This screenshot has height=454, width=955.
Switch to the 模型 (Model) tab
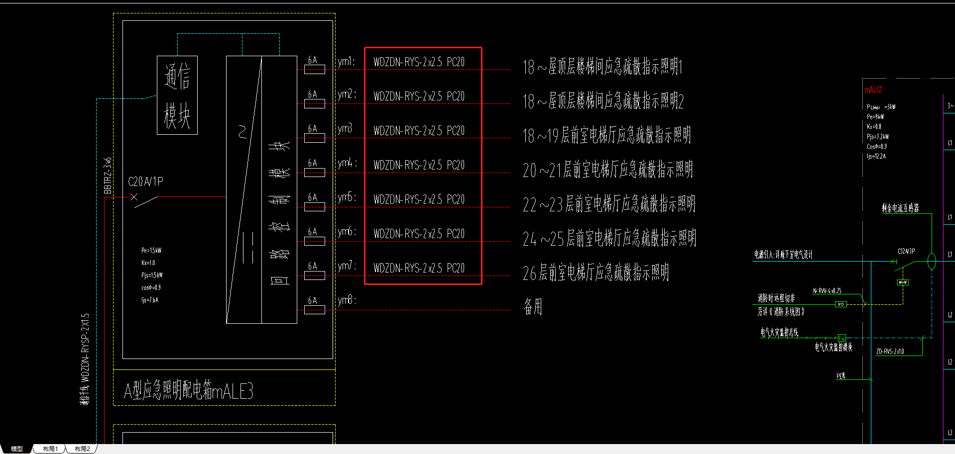pos(16,449)
